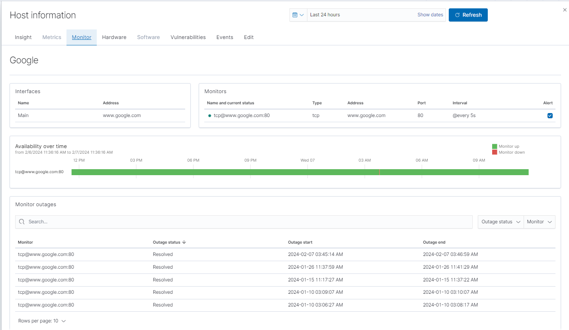Click the port value 80 in Monitors
This screenshot has width=569, height=330.
[420, 115]
